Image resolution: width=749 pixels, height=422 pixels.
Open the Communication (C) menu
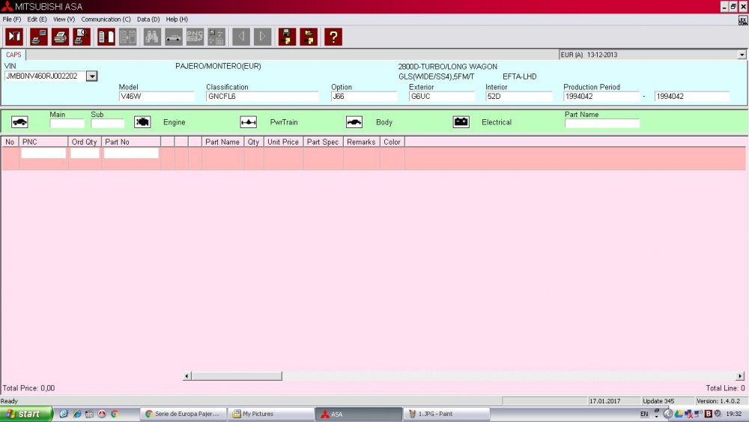(x=106, y=19)
